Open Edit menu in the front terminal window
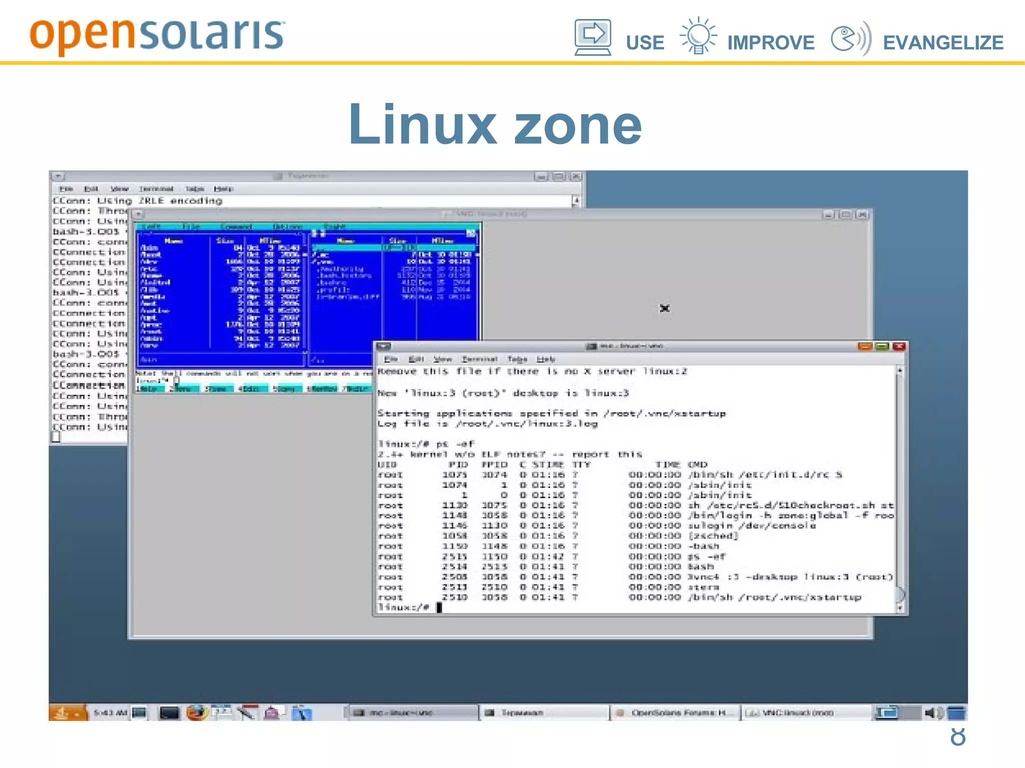This screenshot has width=1025, height=768. (x=416, y=359)
